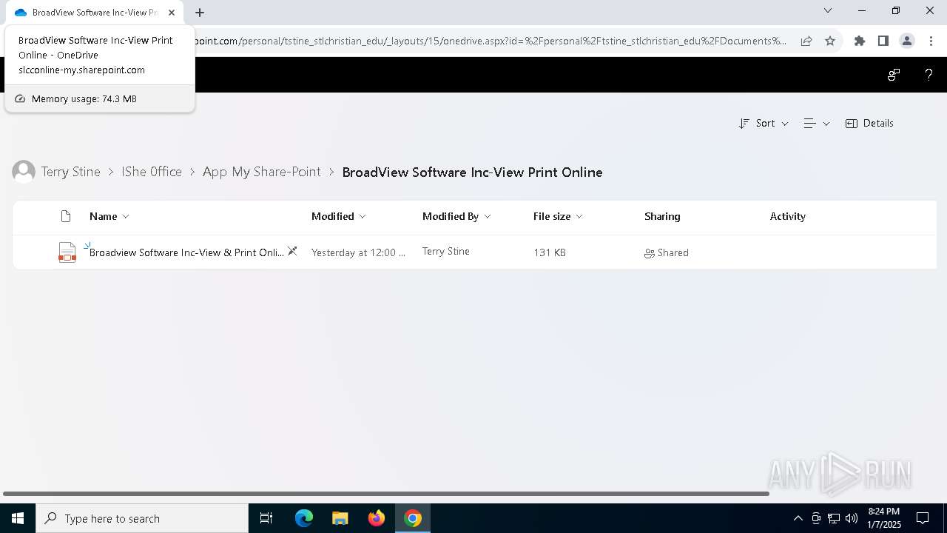The height and width of the screenshot is (533, 947).
Task: Go to Terry Stine breadcrumb link
Action: click(71, 172)
